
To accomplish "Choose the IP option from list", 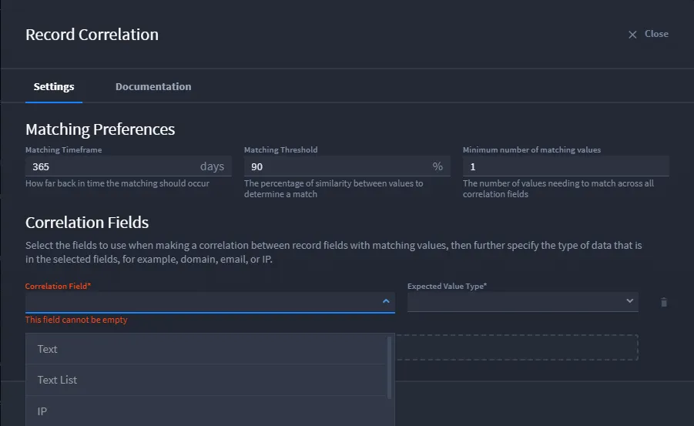I will pyautogui.click(x=206, y=411).
